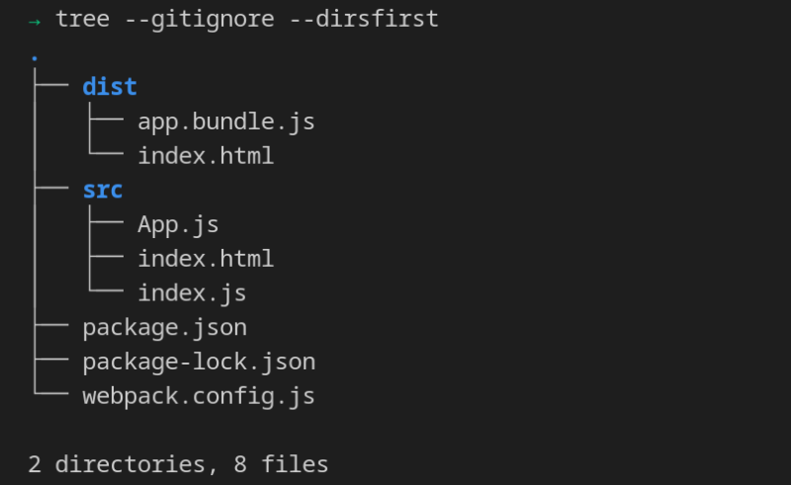Click the --gitignore flag text
Image resolution: width=791 pixels, height=485 pixels.
(x=199, y=20)
